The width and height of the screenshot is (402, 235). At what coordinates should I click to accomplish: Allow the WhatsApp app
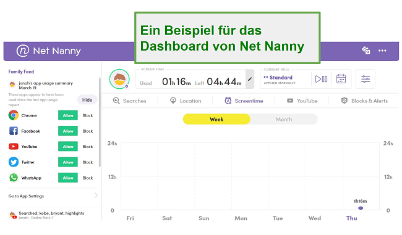click(x=68, y=178)
